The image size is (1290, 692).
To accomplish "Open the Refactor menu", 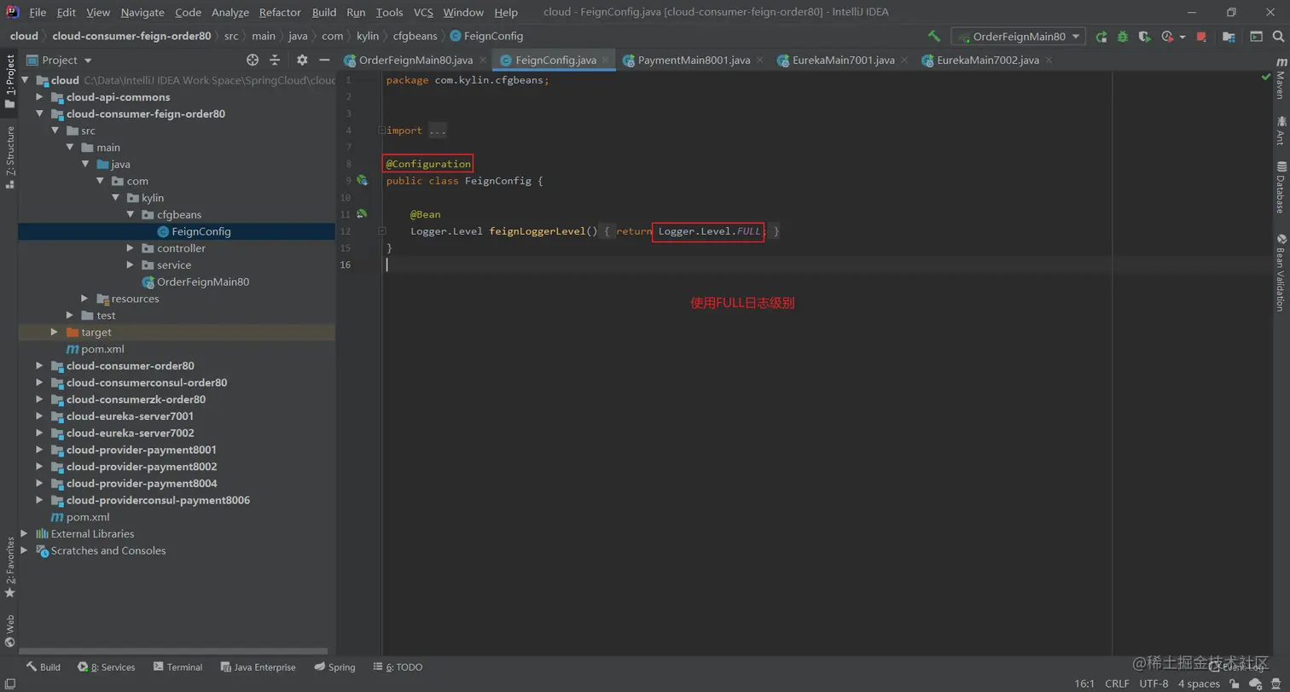I will (280, 13).
